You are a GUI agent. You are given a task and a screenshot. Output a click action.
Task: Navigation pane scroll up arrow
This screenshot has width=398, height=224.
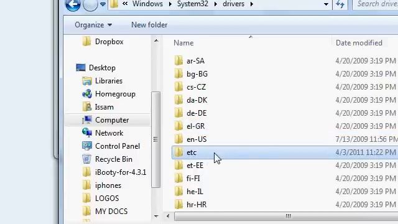[156, 40]
